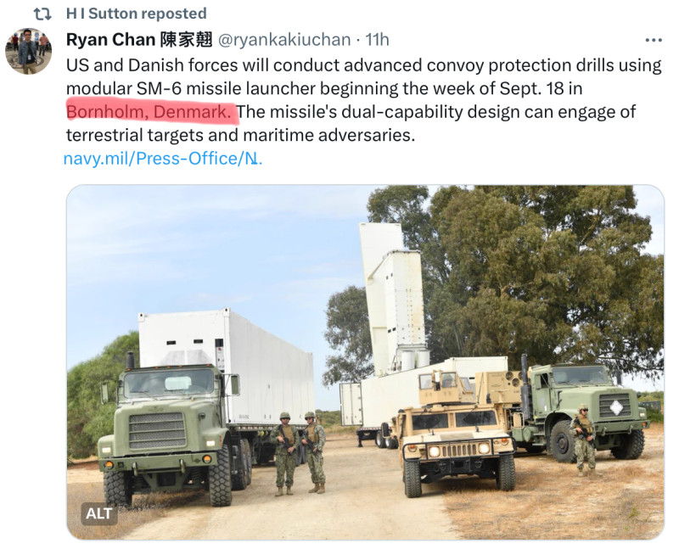Click "terrestrial targets and maritime adversaries" line

click(240, 135)
